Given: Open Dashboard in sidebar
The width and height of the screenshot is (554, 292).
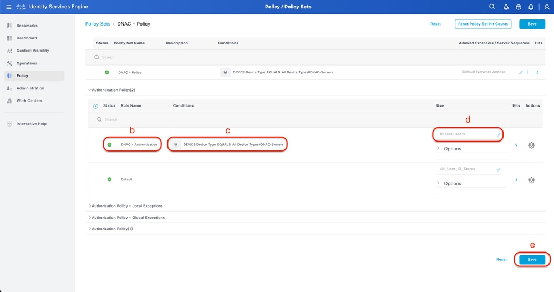Looking at the screenshot, I should (27, 38).
